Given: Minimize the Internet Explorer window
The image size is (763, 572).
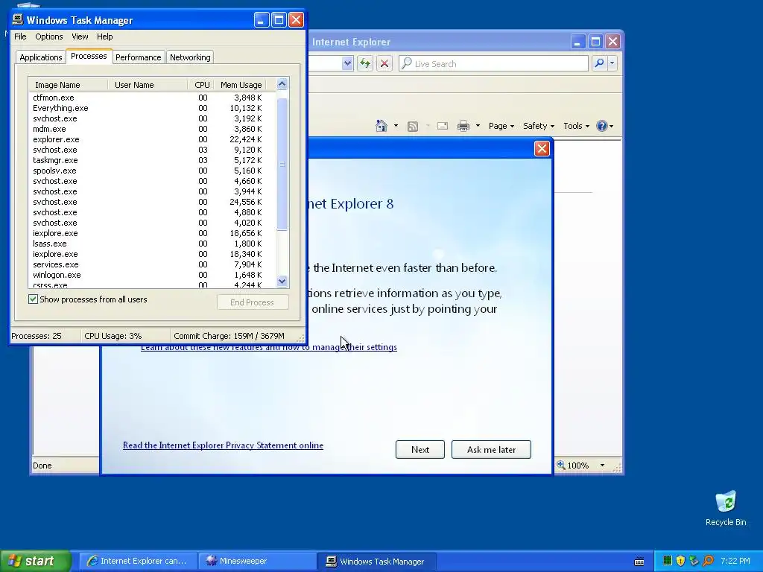Looking at the screenshot, I should [577, 42].
